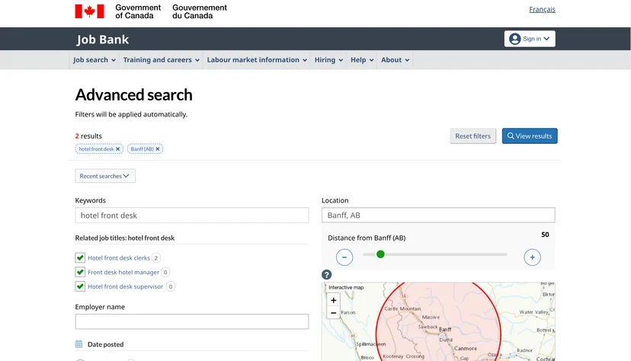Click the View results button
The image size is (631, 361).
(x=530, y=136)
